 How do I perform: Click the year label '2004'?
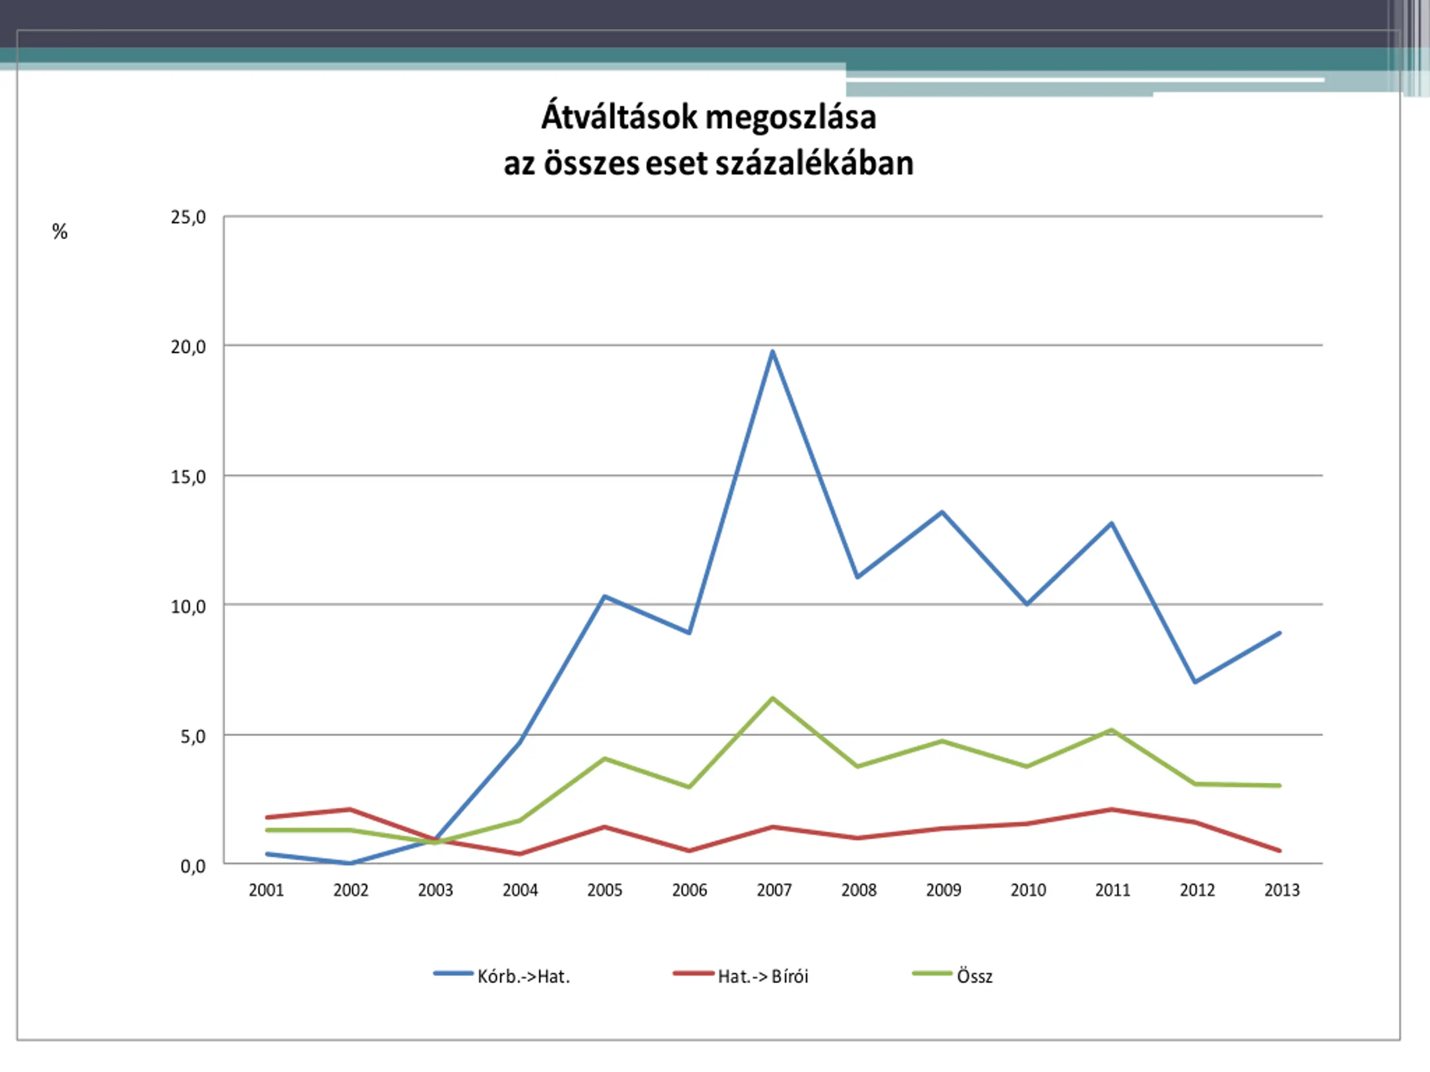click(x=521, y=891)
